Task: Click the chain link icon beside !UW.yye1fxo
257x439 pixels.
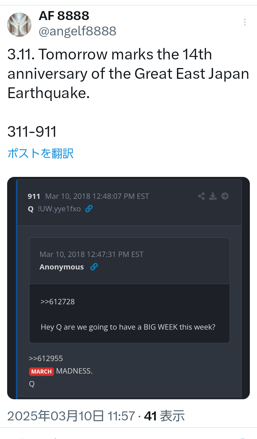Action: coord(89,209)
